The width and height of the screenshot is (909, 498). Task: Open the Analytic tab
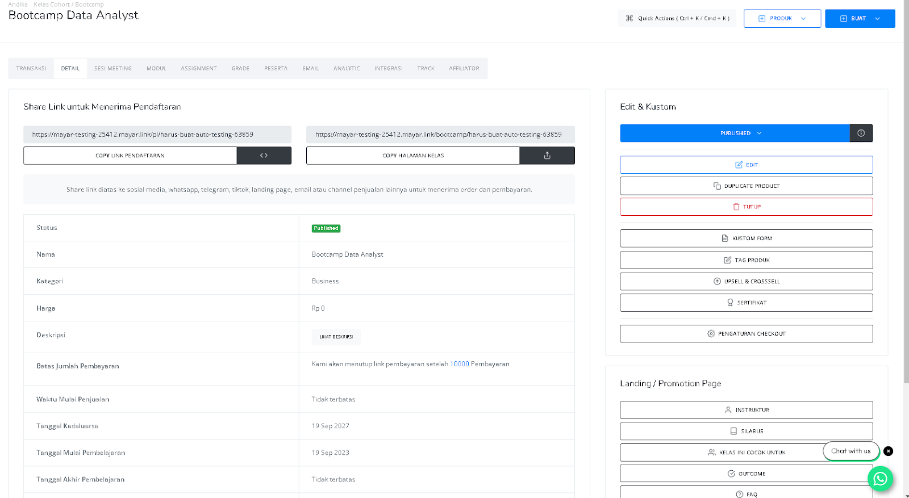coord(347,69)
